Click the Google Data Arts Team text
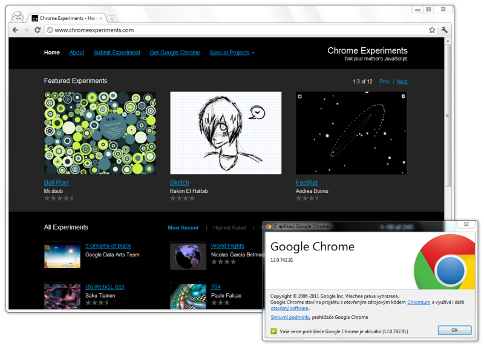The width and height of the screenshot is (484, 349). (x=113, y=255)
